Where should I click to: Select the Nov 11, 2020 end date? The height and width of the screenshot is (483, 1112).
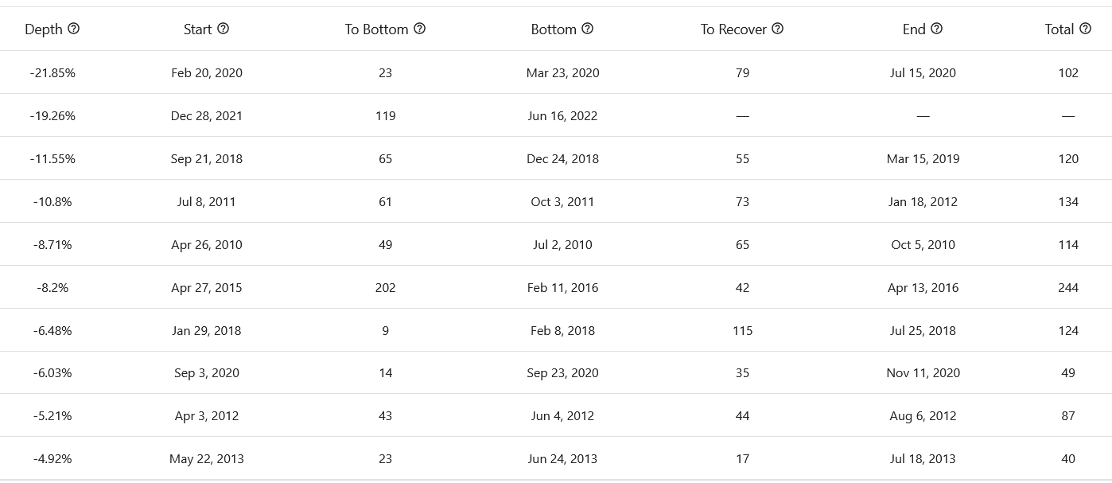point(923,373)
